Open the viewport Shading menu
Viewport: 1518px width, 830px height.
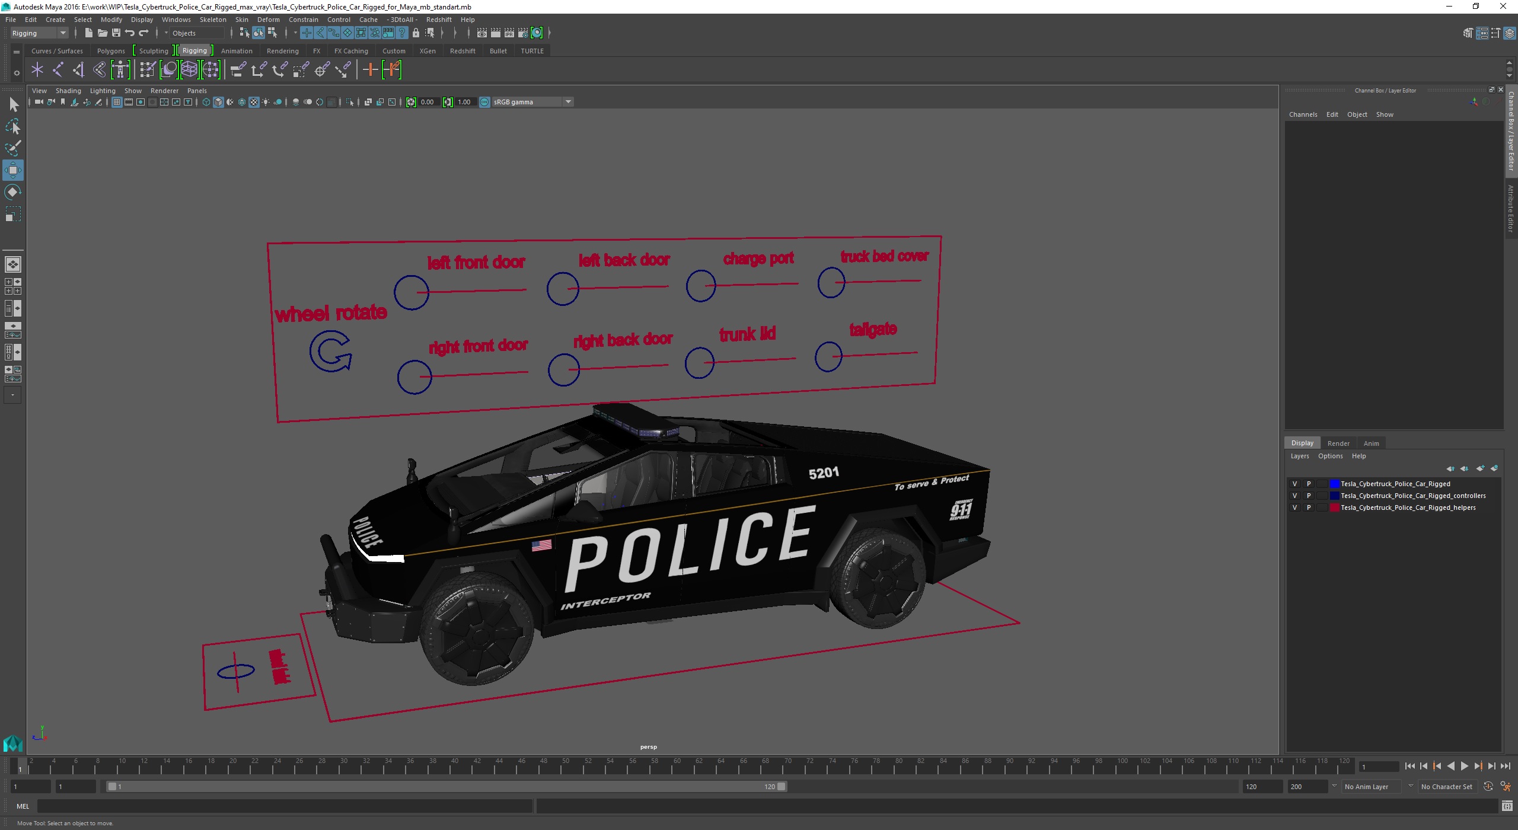(x=68, y=91)
